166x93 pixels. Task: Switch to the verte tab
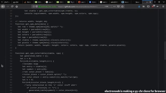82,2
